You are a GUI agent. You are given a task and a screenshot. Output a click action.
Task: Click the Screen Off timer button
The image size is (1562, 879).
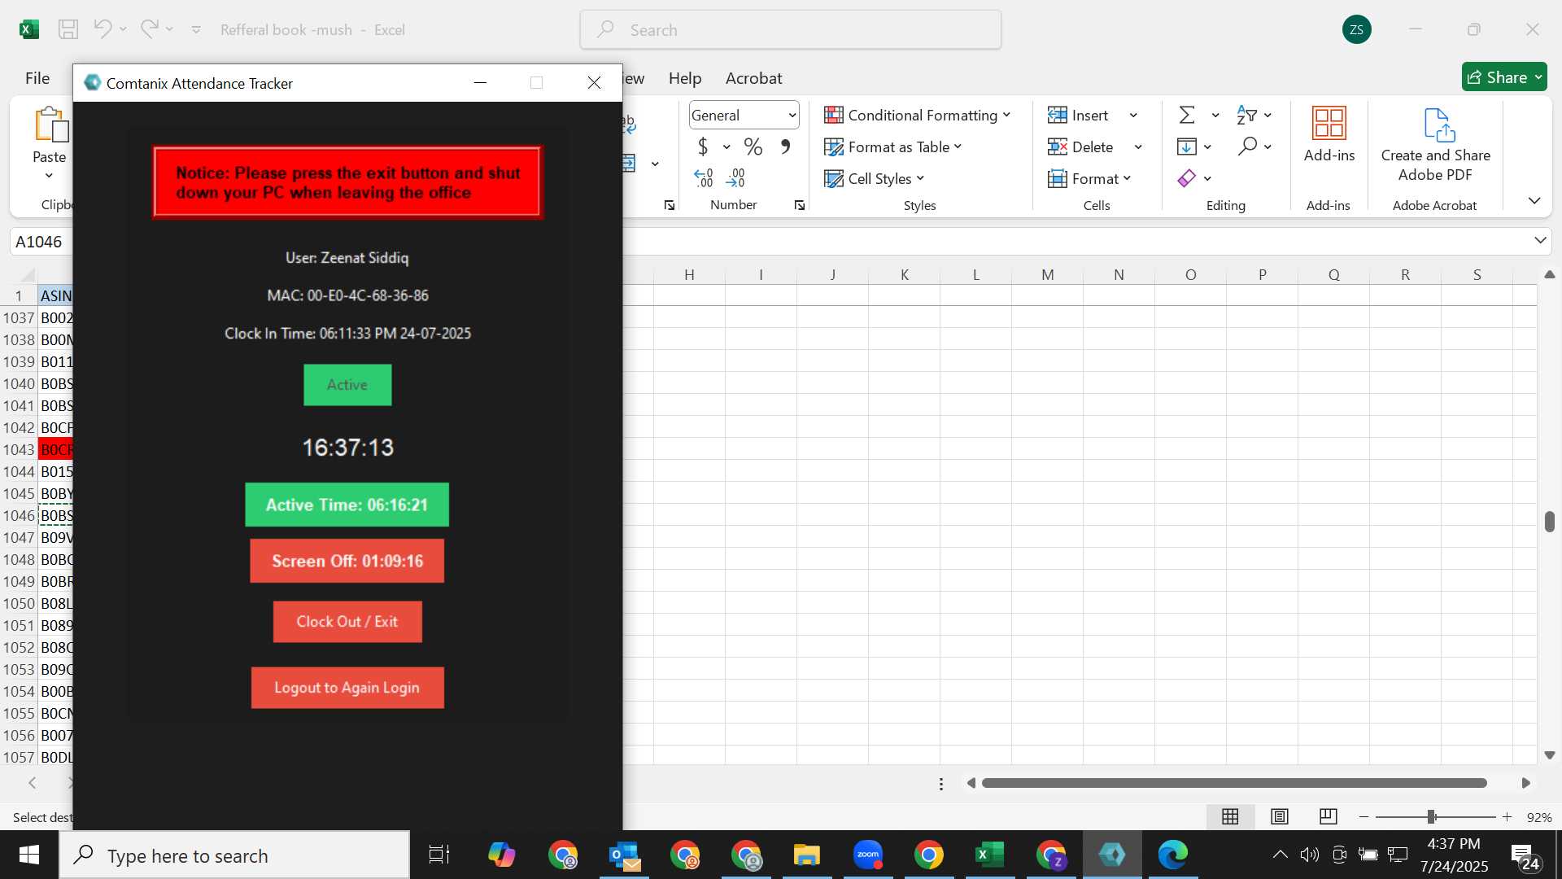(x=347, y=561)
